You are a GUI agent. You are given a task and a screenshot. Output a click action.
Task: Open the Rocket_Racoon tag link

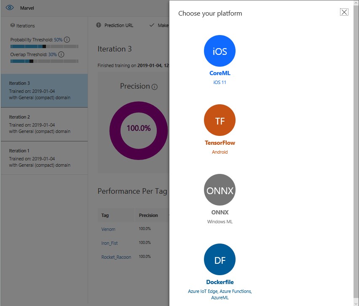116,257
